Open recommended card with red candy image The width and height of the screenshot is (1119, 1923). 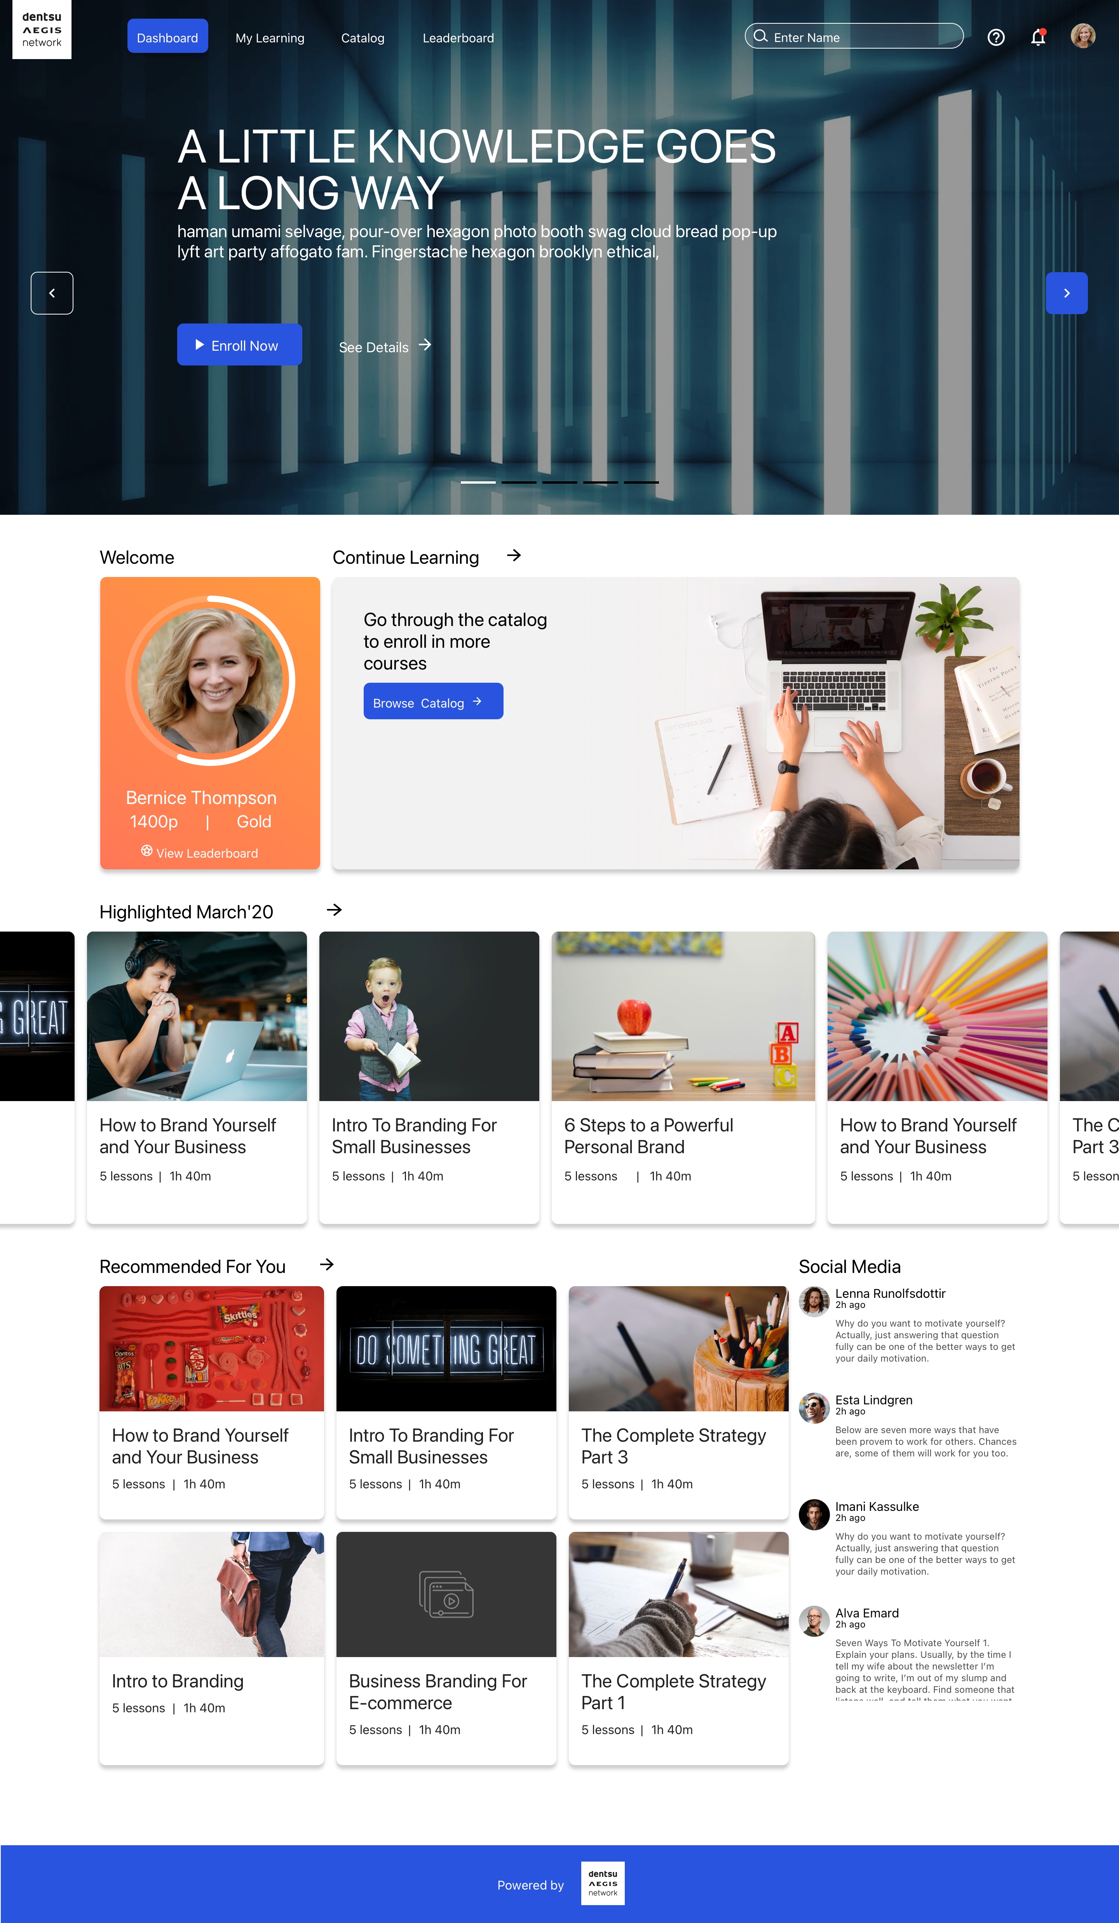(x=211, y=1402)
